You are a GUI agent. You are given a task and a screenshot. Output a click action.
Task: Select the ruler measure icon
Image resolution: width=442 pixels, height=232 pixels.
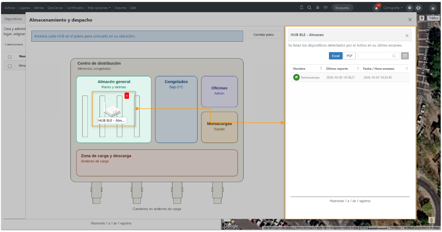pyautogui.click(x=325, y=8)
